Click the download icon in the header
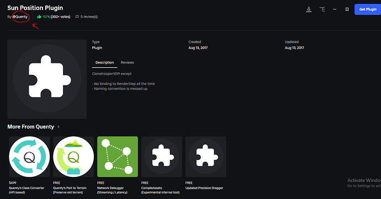381x199 pixels. [309, 9]
